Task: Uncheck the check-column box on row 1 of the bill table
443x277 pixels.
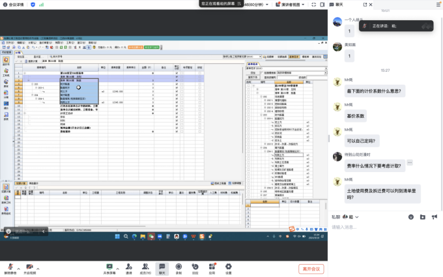Action: click(x=177, y=73)
